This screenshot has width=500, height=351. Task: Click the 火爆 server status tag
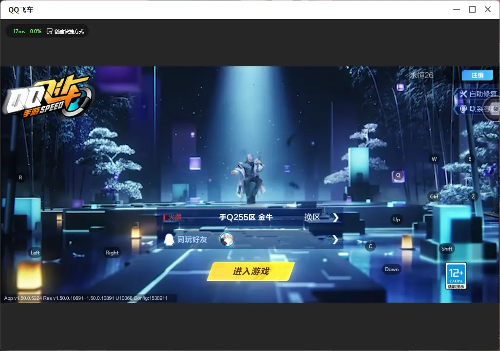[x=173, y=217]
